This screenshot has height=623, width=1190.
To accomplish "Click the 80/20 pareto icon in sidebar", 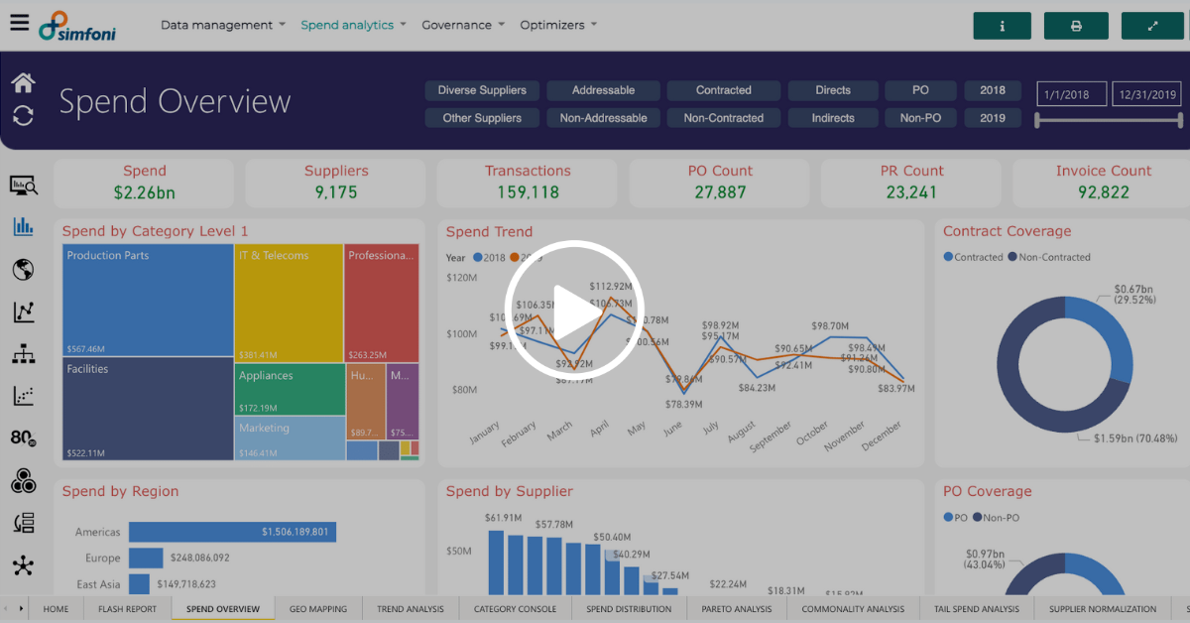I will [22, 437].
